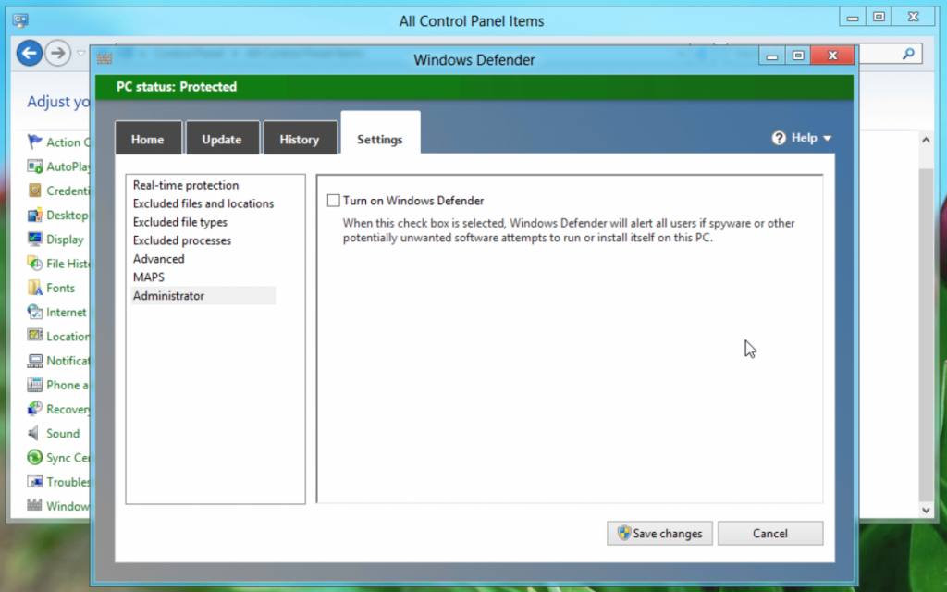
Task: Click the Cancel button
Action: click(x=769, y=534)
